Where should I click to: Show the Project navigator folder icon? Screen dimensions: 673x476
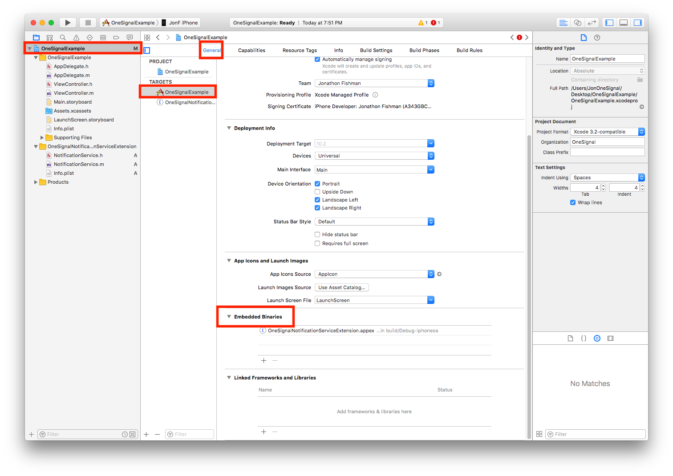(x=36, y=37)
